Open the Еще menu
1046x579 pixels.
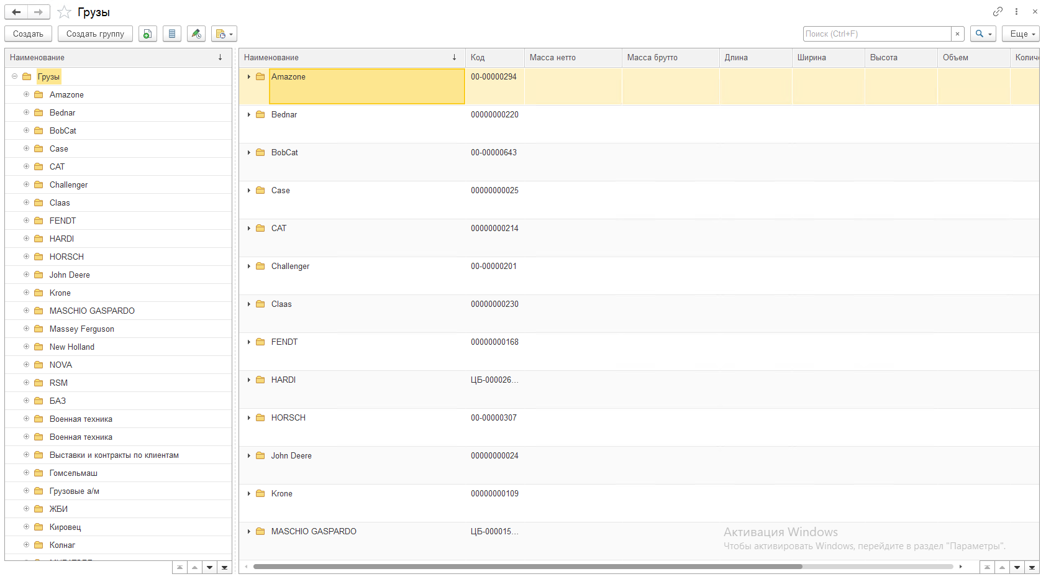[x=1021, y=34]
